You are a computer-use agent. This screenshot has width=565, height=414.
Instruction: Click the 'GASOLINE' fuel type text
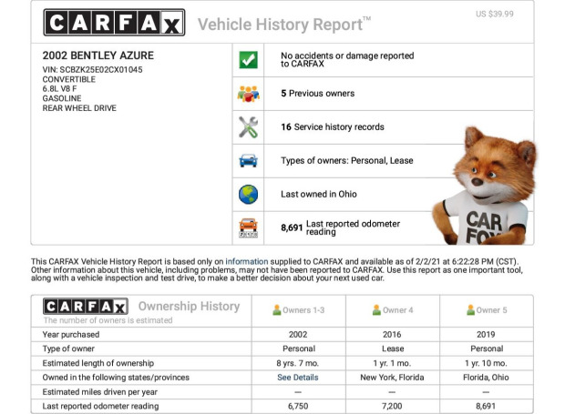click(x=62, y=98)
